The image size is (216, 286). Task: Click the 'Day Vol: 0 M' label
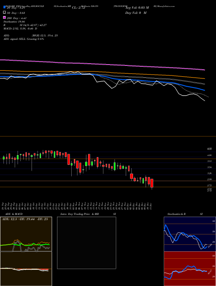(x=136, y=13)
